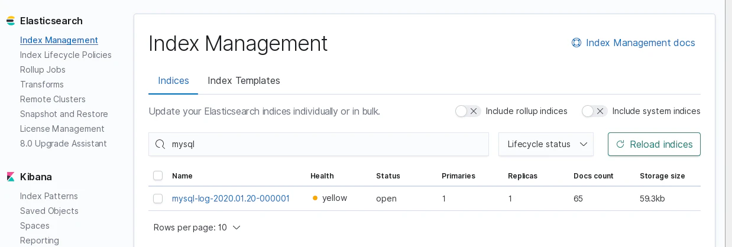The image size is (732, 247).
Task: Sort the table by the Name column
Action: click(182, 175)
